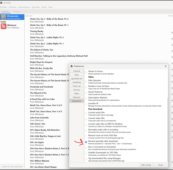This screenshot has width=173, height=170.
Task: Select episode 435: Jen Again
Action: click(x=37, y=142)
